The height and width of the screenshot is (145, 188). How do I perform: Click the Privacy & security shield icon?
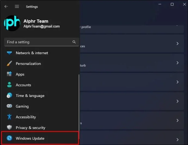9,127
